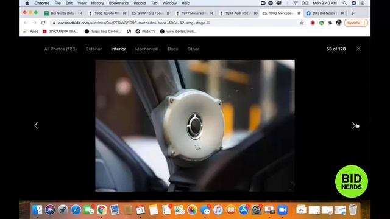The width and height of the screenshot is (390, 219).
Task: Open a new browser tab
Action: point(353,13)
